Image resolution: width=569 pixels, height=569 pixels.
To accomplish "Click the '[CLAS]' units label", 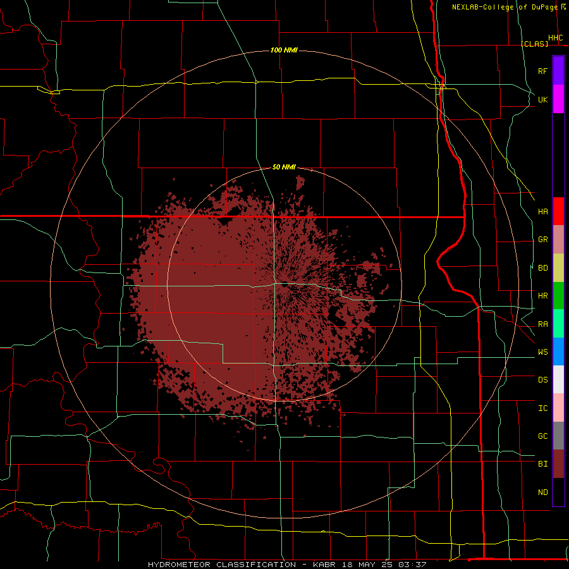I will (534, 44).
